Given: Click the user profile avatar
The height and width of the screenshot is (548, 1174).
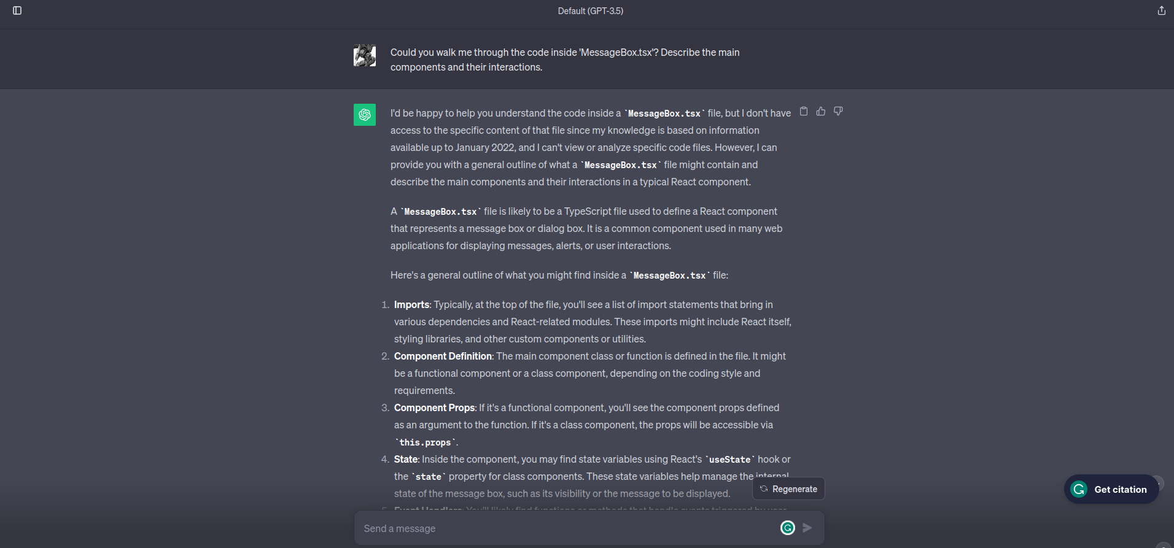Looking at the screenshot, I should (365, 55).
